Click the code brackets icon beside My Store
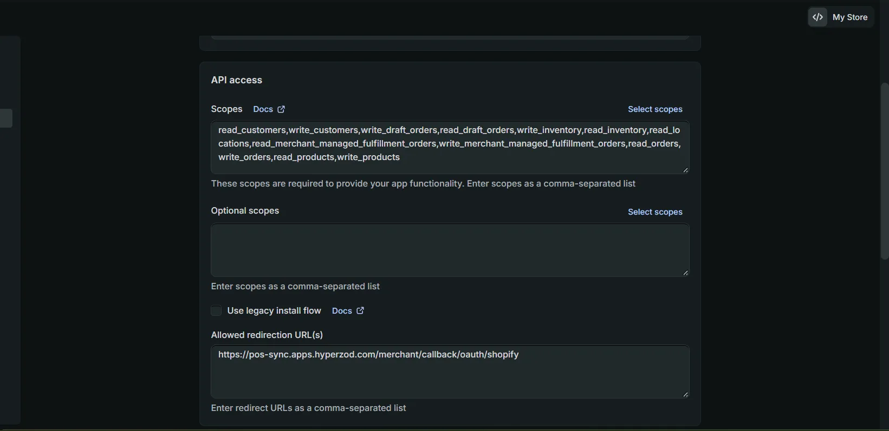This screenshot has width=889, height=431. click(818, 17)
